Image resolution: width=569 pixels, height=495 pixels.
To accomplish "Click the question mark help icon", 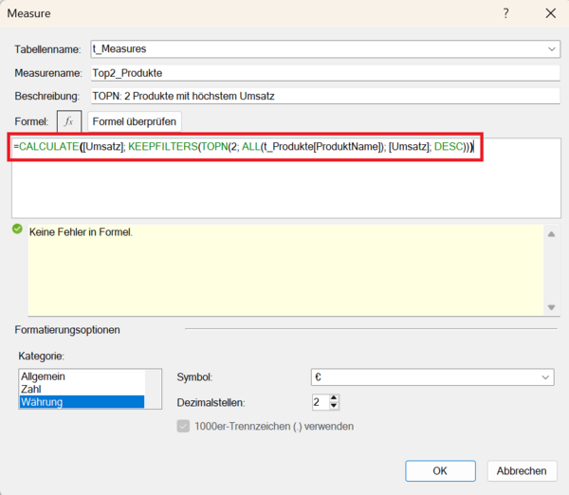I will tap(505, 13).
